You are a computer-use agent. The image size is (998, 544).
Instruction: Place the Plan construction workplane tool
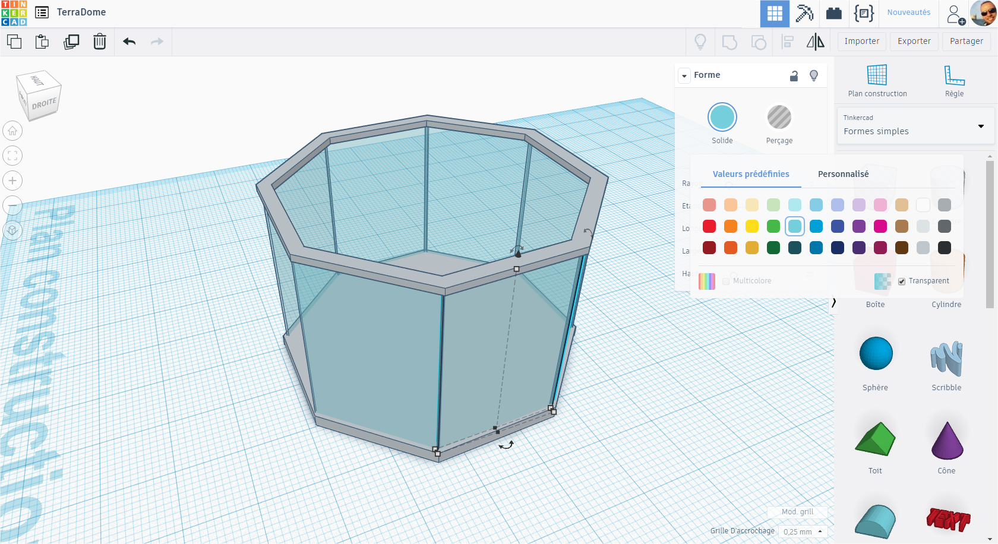coord(877,81)
